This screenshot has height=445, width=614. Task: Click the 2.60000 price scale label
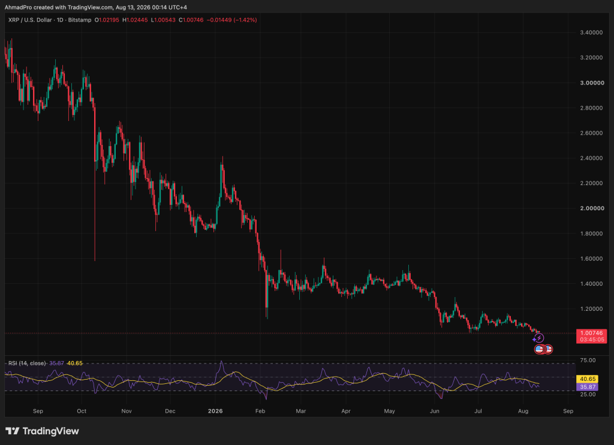(591, 133)
